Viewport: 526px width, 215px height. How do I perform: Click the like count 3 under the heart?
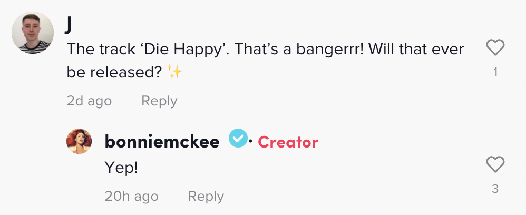tap(495, 189)
